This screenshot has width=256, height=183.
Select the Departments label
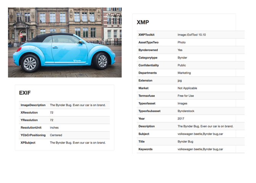tap(147, 73)
